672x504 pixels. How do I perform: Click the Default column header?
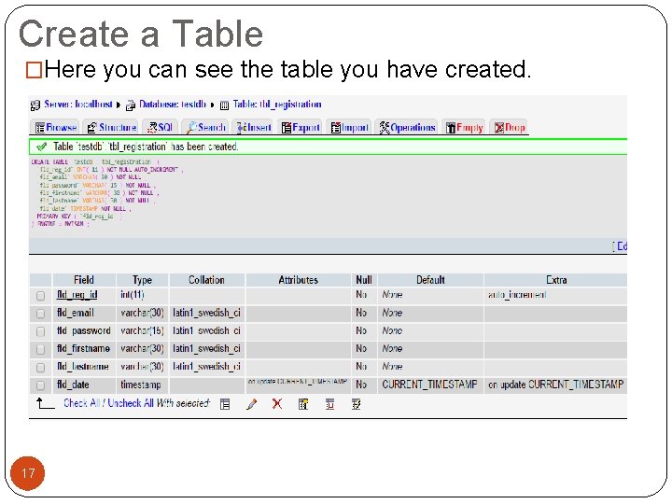[430, 280]
